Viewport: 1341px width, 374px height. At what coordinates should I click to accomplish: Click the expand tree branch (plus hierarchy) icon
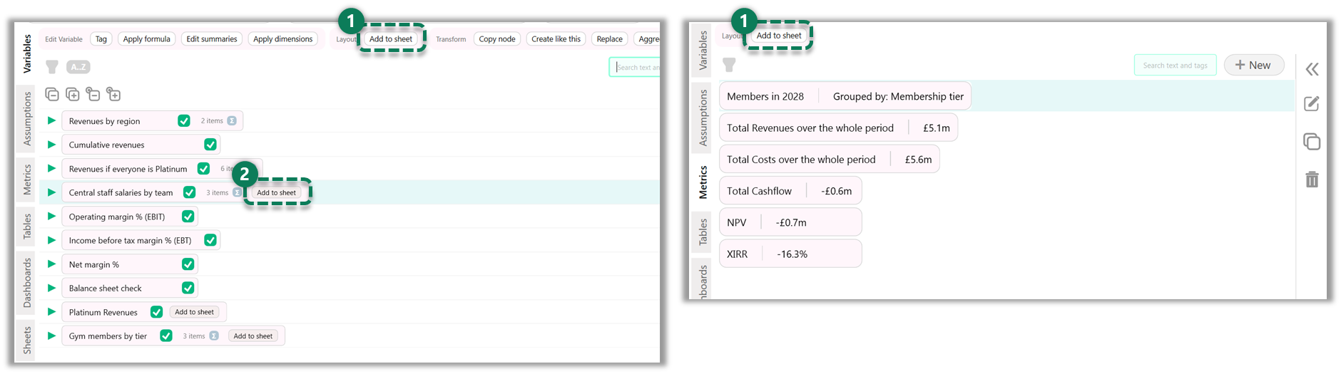[x=113, y=94]
